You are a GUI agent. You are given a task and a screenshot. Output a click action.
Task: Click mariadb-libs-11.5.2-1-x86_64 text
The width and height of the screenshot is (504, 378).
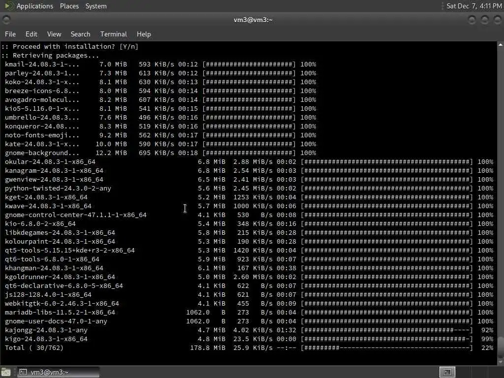point(60,312)
